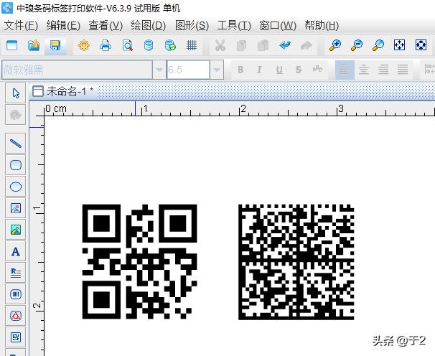
Task: Select the red triangle shape tool
Action: point(16,316)
